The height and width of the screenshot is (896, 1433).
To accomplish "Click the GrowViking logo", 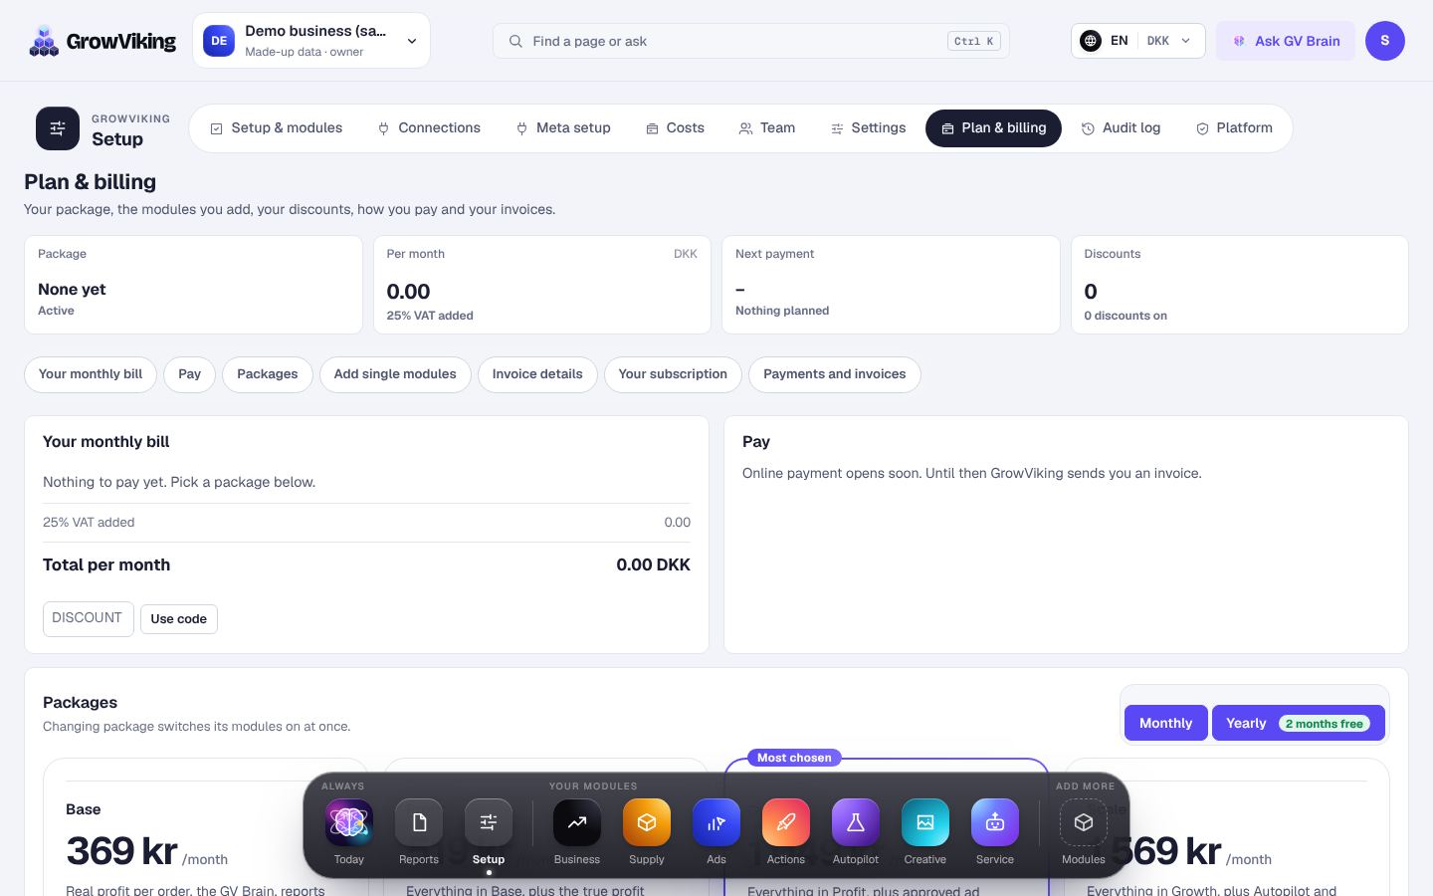I will tap(102, 41).
